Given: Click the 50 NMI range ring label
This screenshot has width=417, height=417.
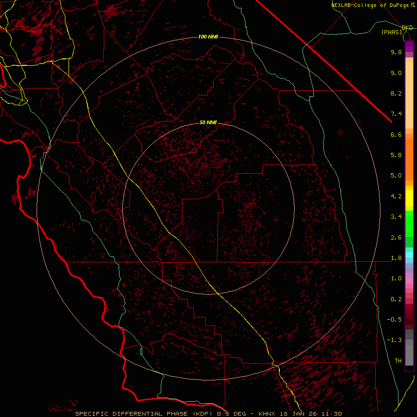Looking at the screenshot, I should [208, 122].
